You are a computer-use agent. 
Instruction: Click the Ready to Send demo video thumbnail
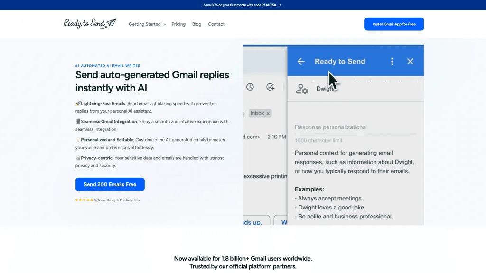(333, 135)
